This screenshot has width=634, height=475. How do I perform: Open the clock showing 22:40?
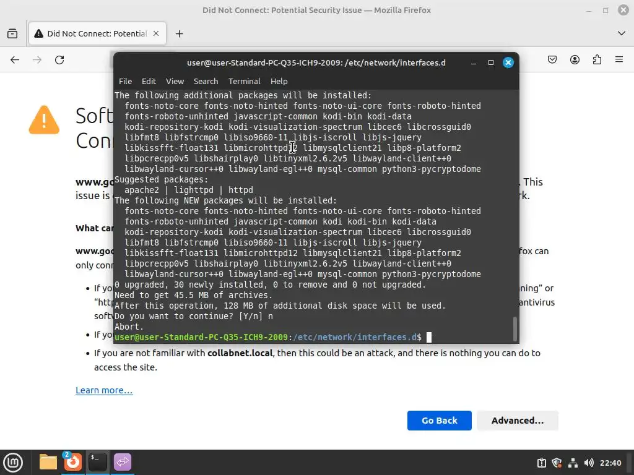(x=610, y=463)
